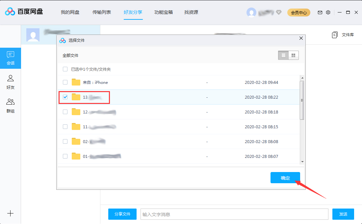
Task: Click the message text input field
Action: pos(234,214)
